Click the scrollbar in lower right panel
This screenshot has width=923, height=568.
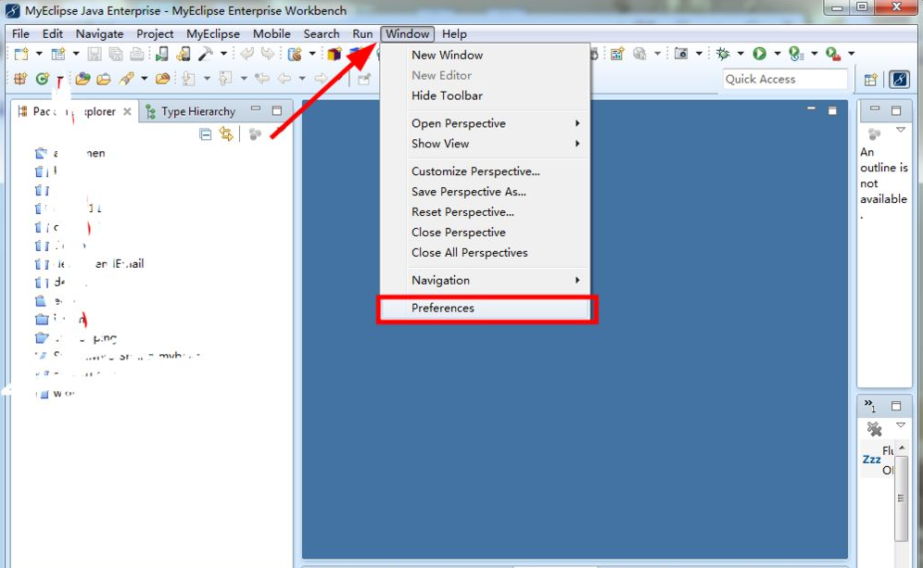(x=901, y=498)
